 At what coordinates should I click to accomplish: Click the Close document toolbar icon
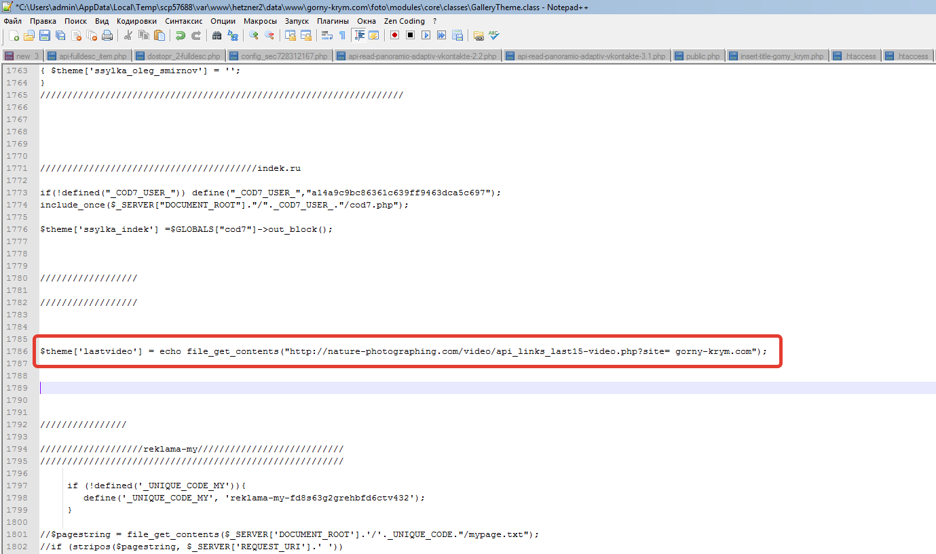tap(75, 35)
